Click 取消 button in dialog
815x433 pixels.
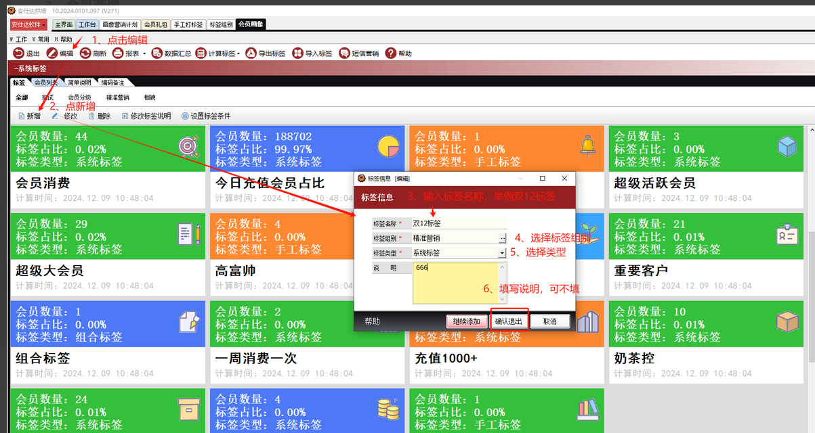549,321
